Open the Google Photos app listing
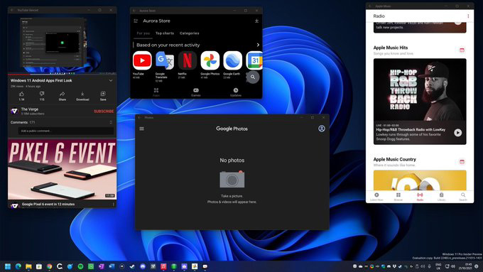Image resolution: width=483 pixels, height=272 pixels. click(210, 60)
